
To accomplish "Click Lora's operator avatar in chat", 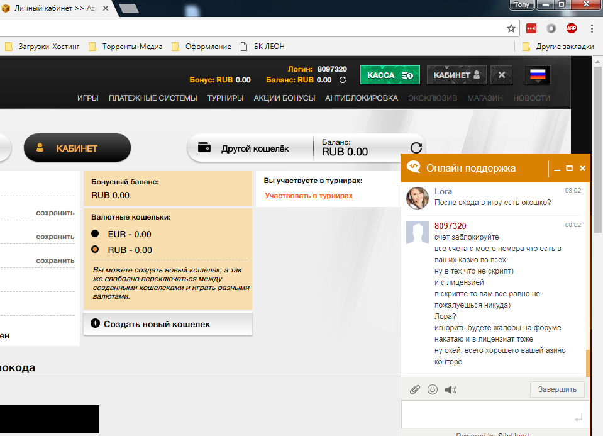I will click(418, 198).
